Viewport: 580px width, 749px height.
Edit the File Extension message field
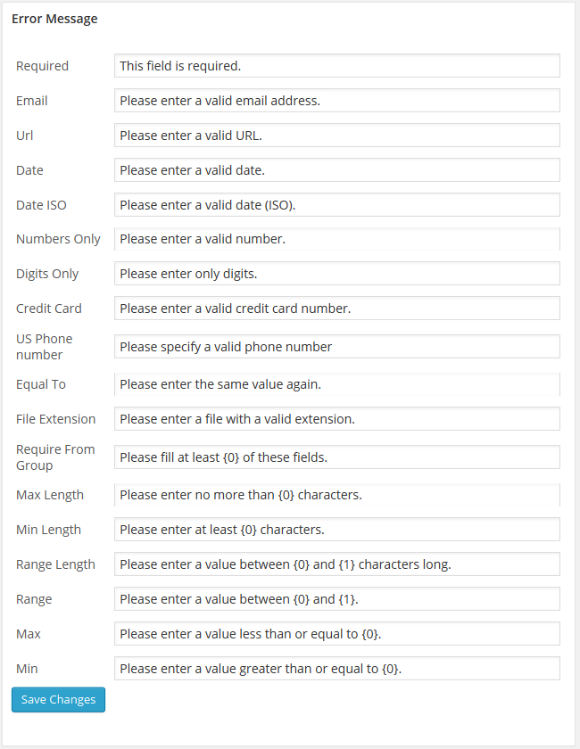tap(336, 419)
